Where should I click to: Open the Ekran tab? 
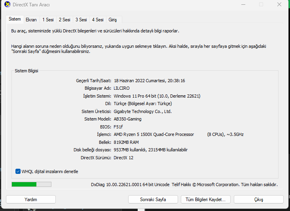coord(31,20)
